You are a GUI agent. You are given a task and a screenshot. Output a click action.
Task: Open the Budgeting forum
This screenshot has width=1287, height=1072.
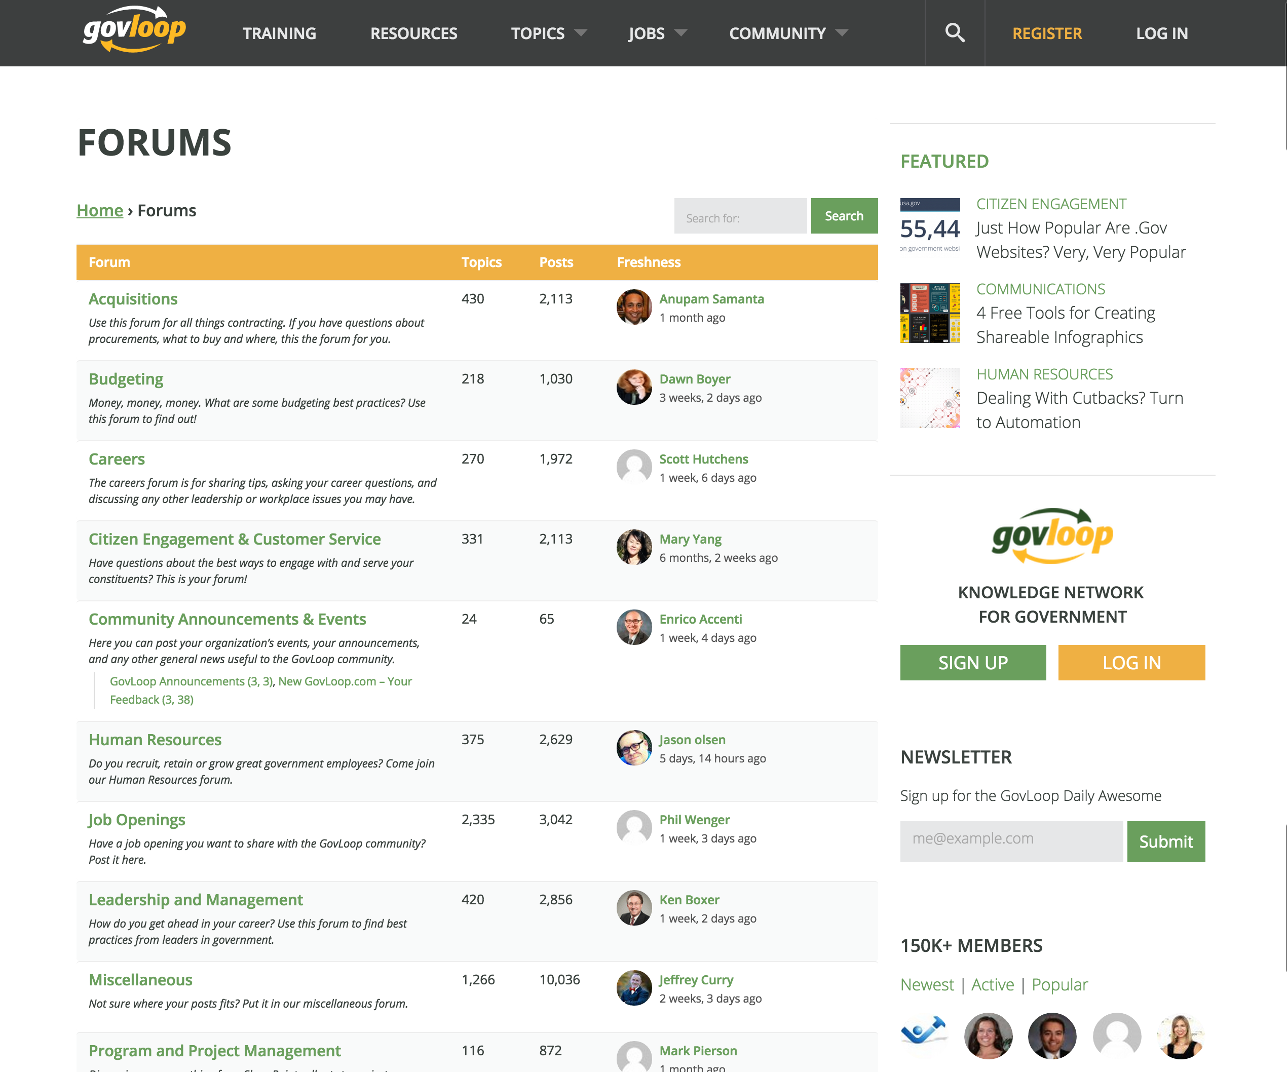tap(126, 379)
